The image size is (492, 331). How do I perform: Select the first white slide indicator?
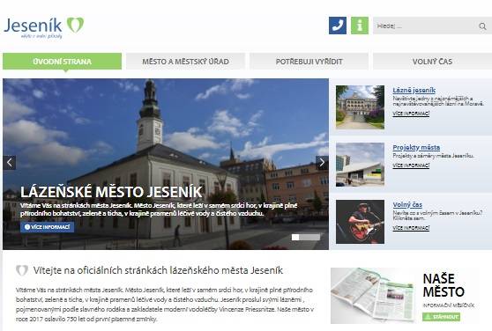click(x=295, y=238)
